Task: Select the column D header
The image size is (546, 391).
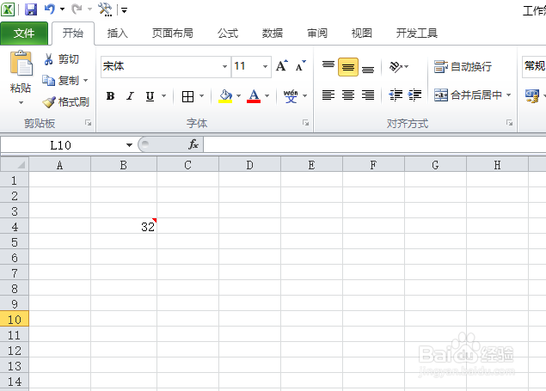Action: [249, 164]
